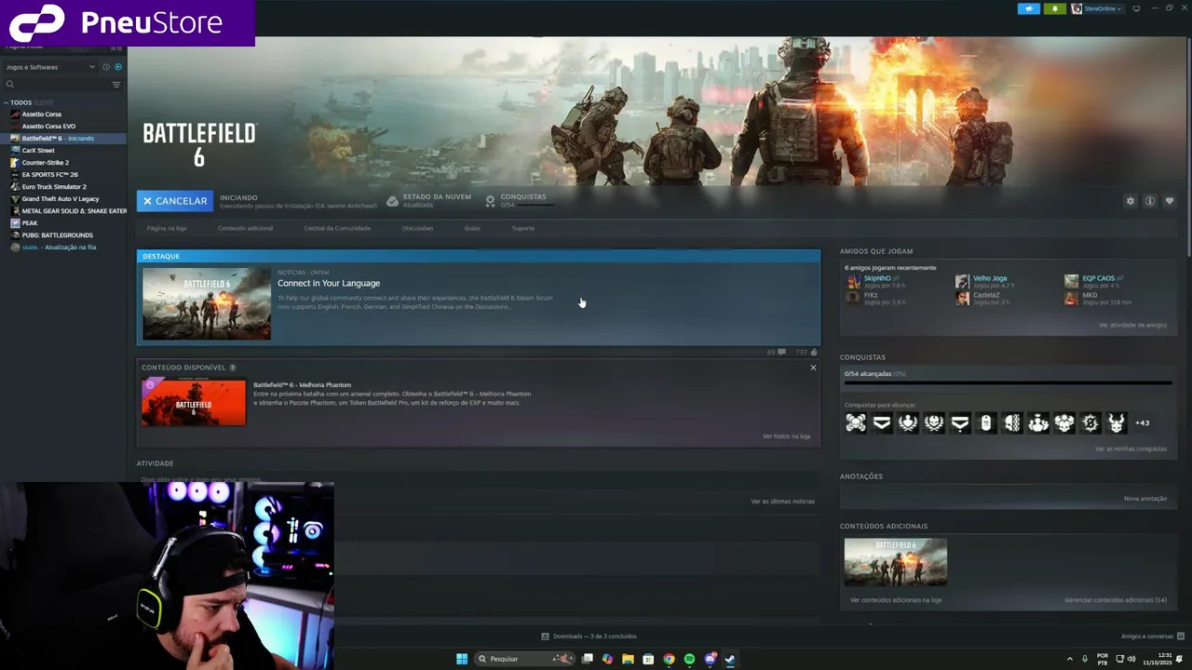The image size is (1192, 670).
Task: Open the Connect in Your Language news
Action: pyautogui.click(x=329, y=283)
